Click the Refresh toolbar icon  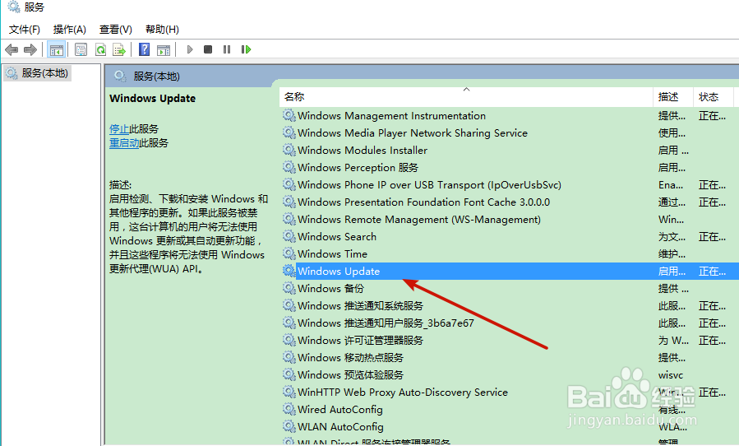click(x=100, y=49)
